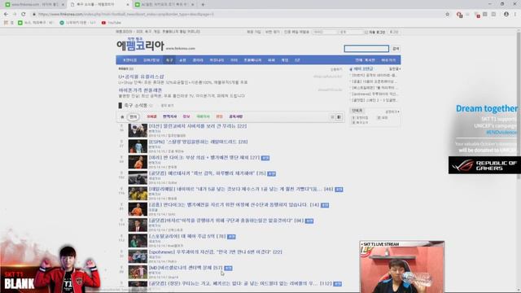The height and width of the screenshot is (293, 521).
Task: Go back with the browser back arrow
Action: point(6,15)
